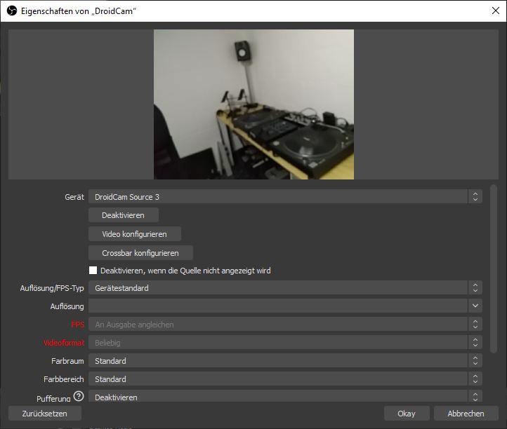
Task: Click the OBS logo in title bar
Action: pos(12,11)
